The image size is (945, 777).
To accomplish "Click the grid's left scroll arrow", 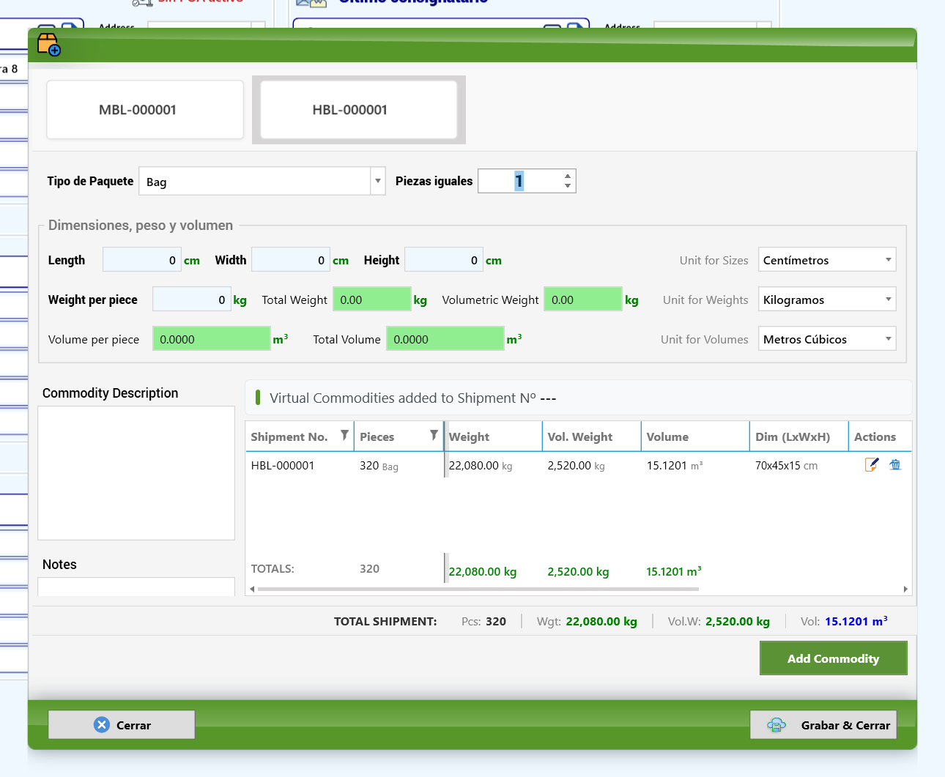I will coord(252,589).
